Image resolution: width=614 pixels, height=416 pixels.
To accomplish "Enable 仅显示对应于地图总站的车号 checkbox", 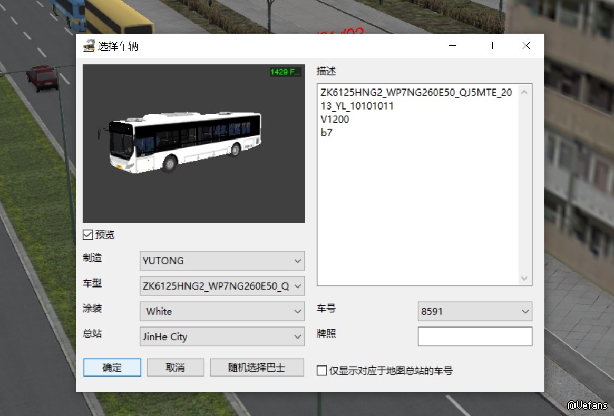I will pos(322,371).
